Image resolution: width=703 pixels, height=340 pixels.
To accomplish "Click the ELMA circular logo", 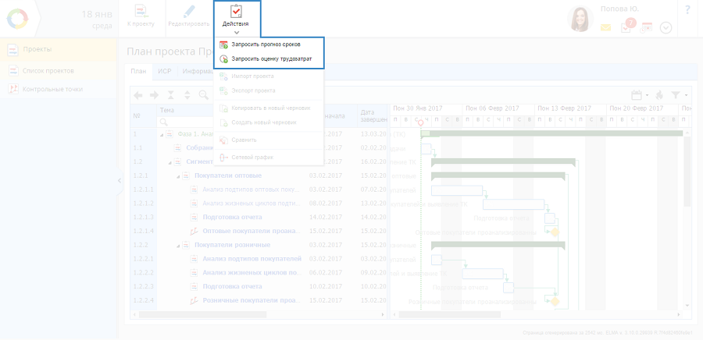I will 17,19.
